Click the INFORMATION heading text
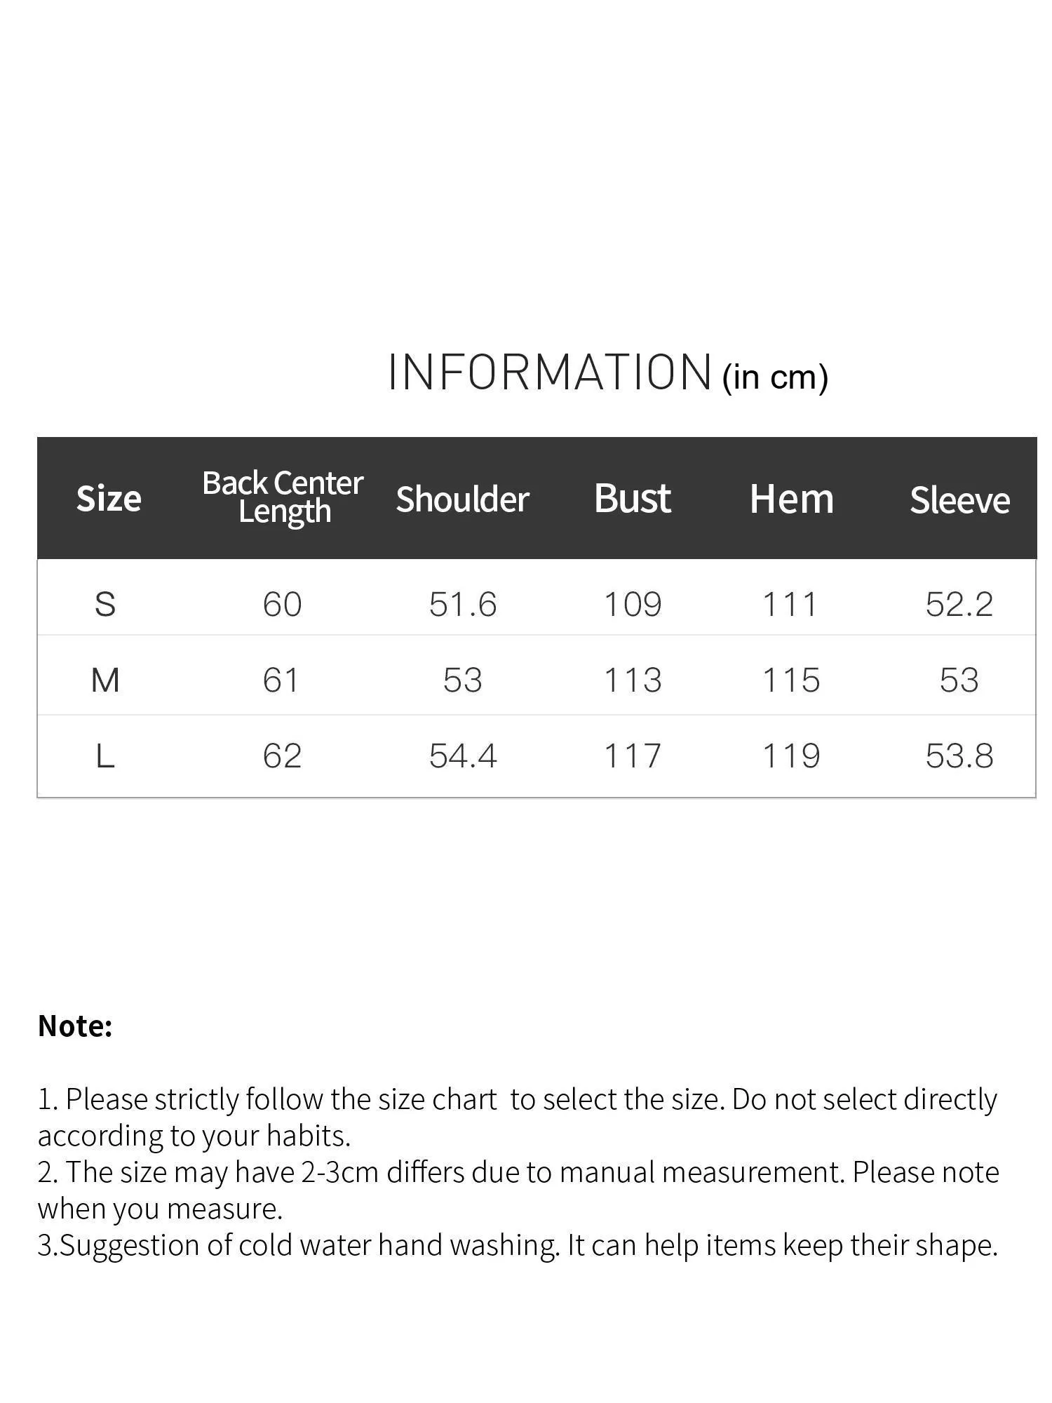The image size is (1052, 1403). [550, 372]
